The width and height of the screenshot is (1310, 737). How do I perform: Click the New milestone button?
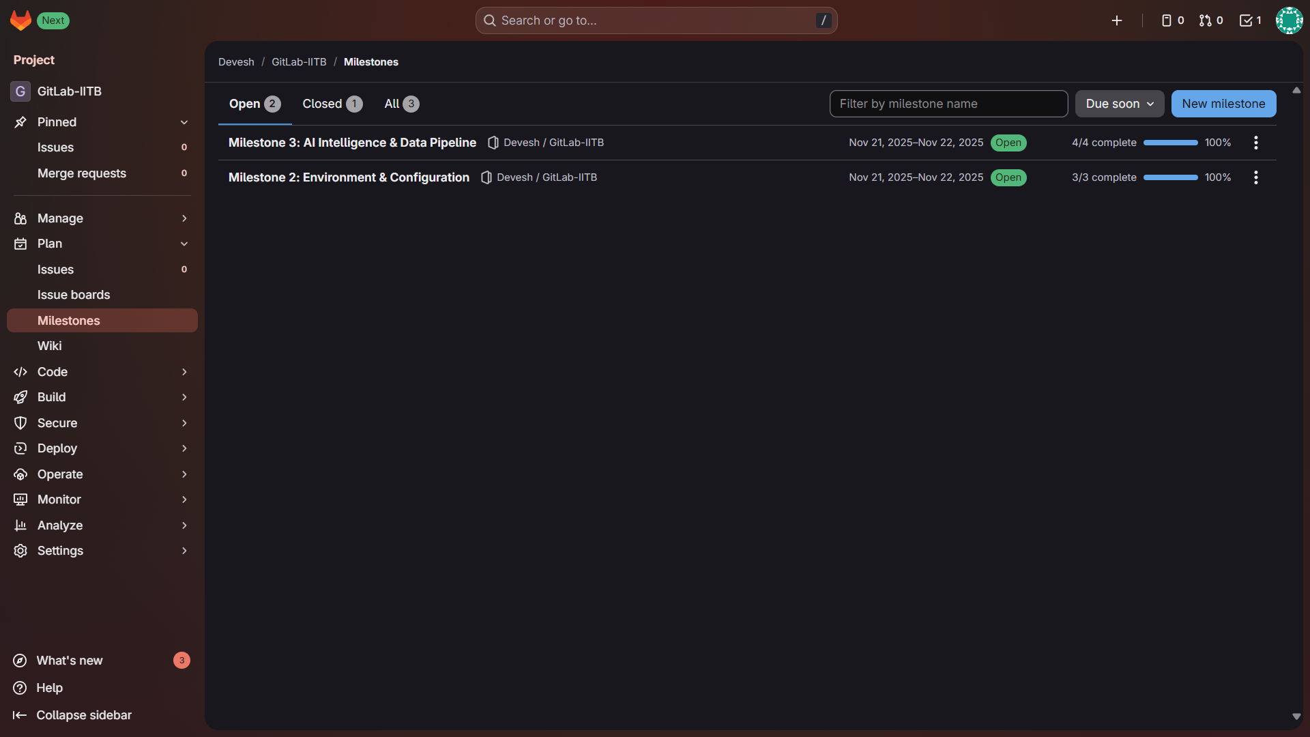1223,104
